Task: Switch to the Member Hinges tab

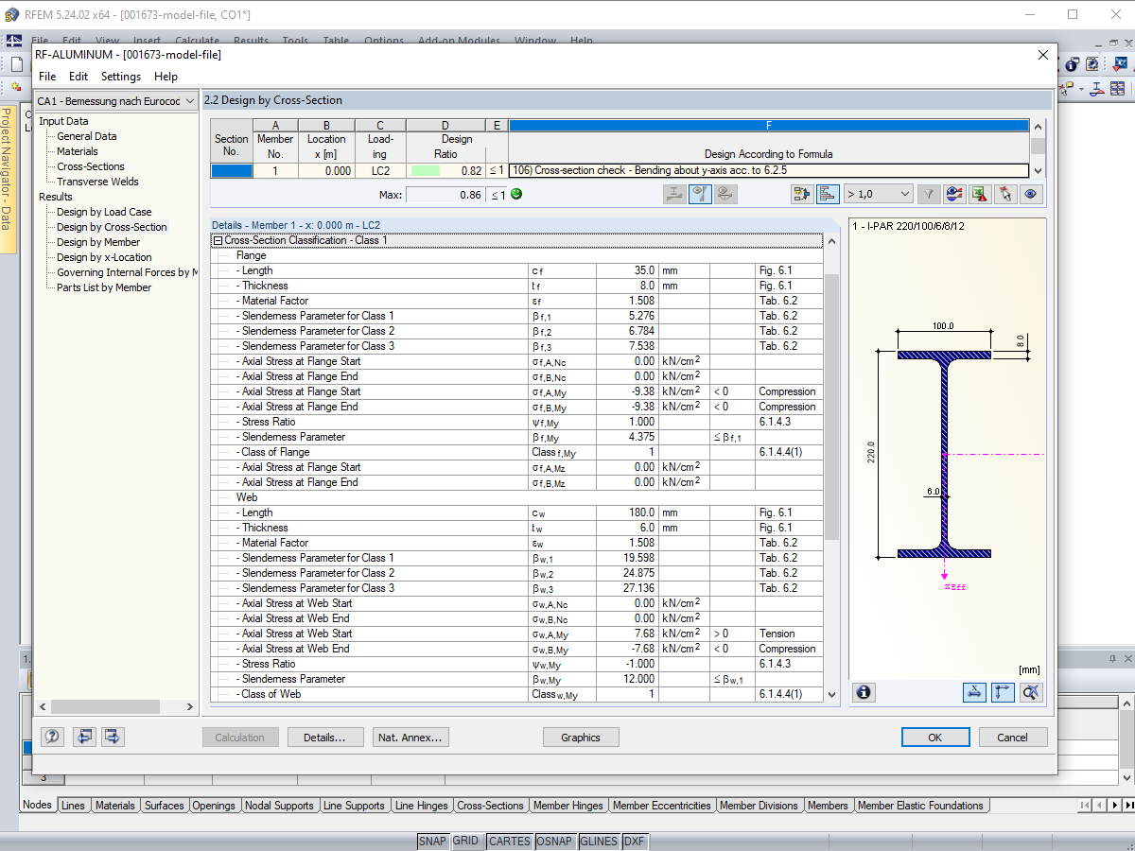Action: [567, 806]
